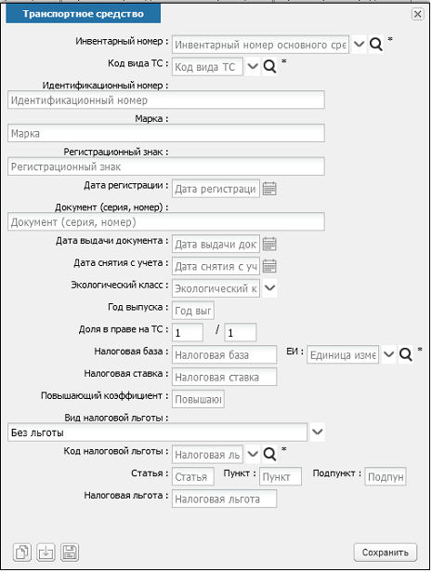Open calendar for Дата выдачи документа
This screenshot has height=572, width=432.
[269, 244]
